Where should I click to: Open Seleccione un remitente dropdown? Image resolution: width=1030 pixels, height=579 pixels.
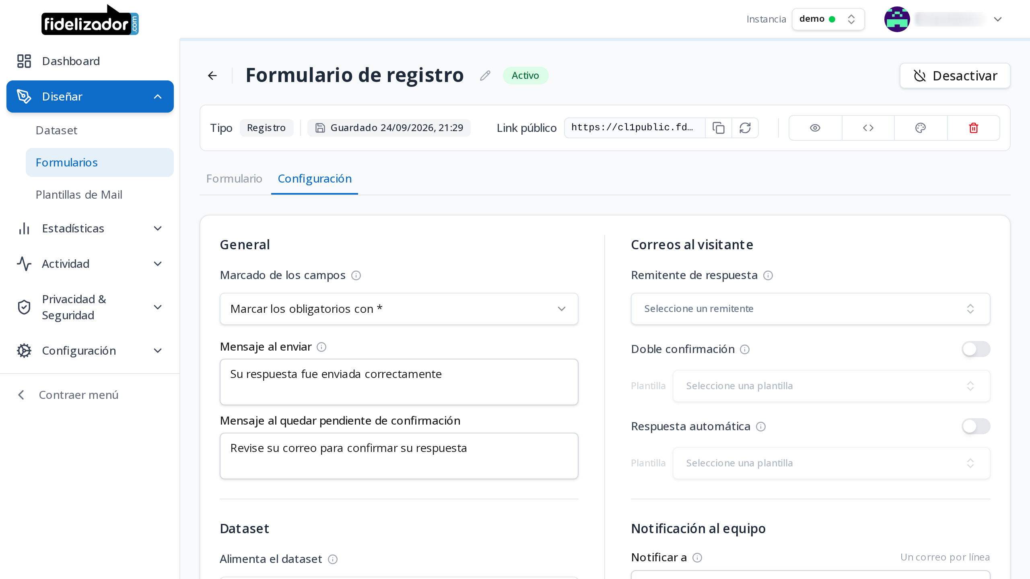click(x=811, y=309)
